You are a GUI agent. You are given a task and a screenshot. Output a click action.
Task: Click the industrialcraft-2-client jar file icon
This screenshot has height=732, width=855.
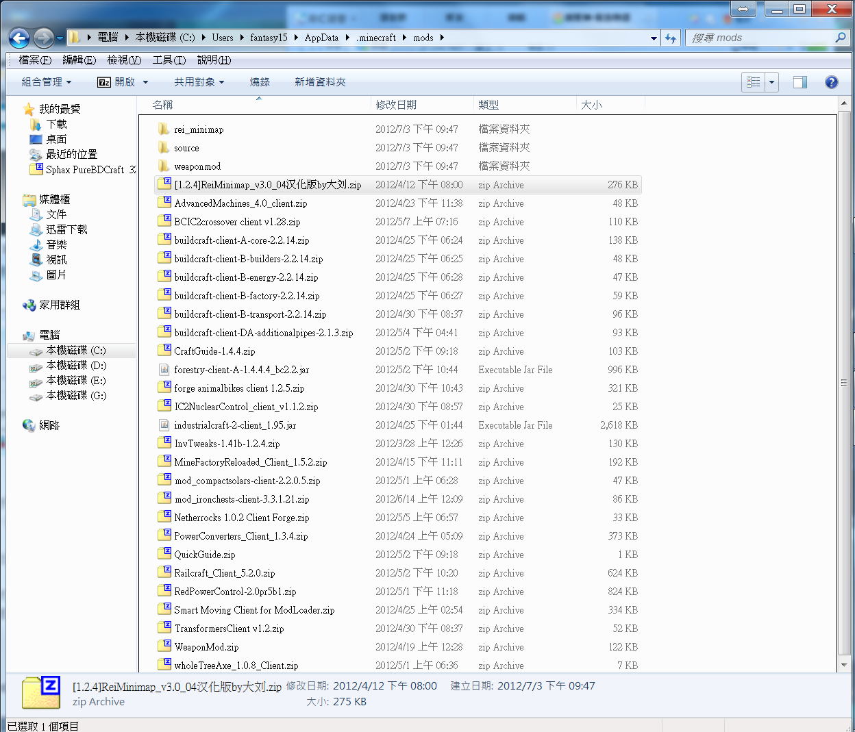pyautogui.click(x=164, y=425)
